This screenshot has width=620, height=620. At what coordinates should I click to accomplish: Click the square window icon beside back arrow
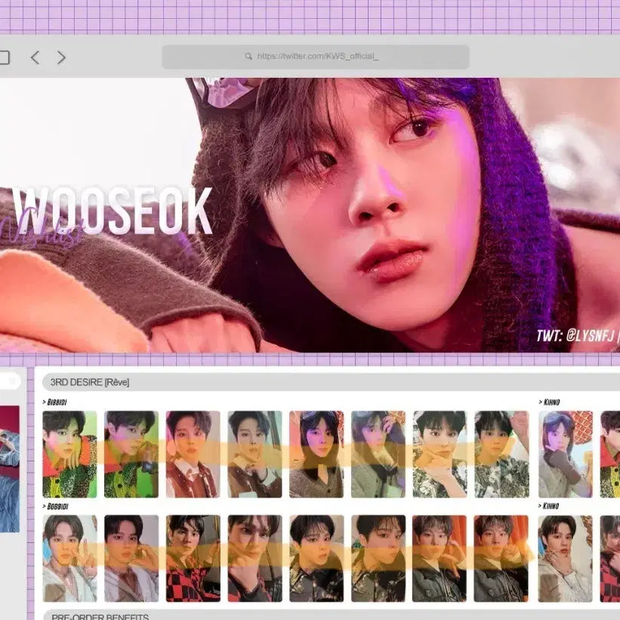click(x=4, y=57)
